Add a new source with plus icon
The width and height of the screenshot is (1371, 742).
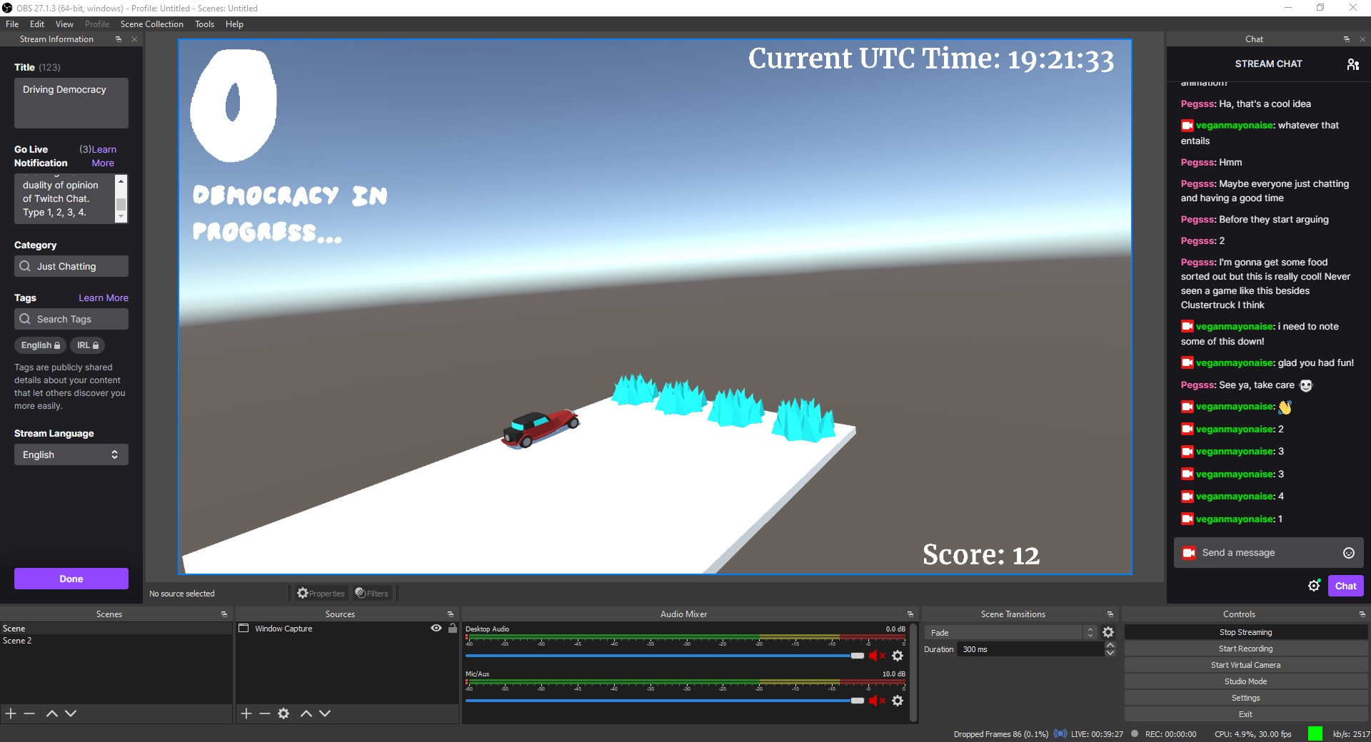[x=246, y=713]
